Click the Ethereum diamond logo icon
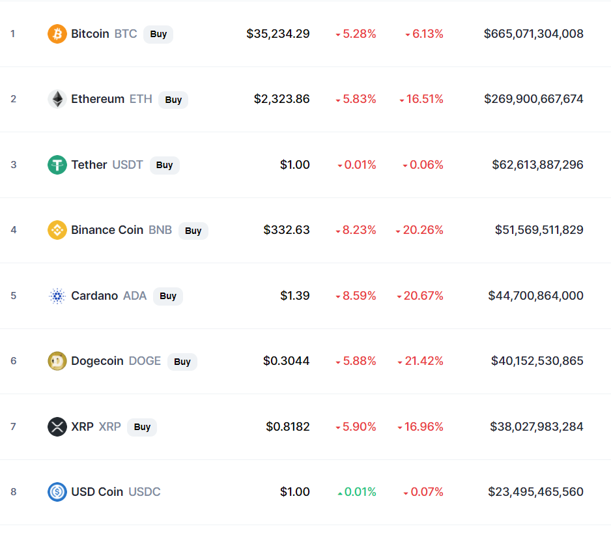Image resolution: width=611 pixels, height=533 pixels. [57, 99]
